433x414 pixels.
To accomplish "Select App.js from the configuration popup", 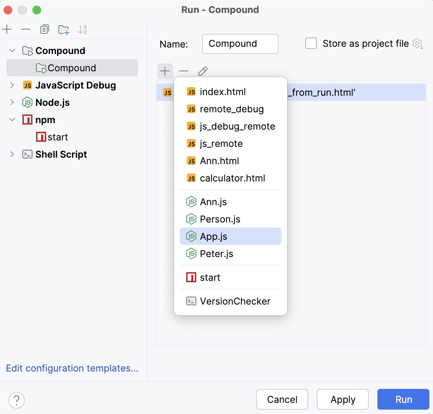I will [214, 237].
